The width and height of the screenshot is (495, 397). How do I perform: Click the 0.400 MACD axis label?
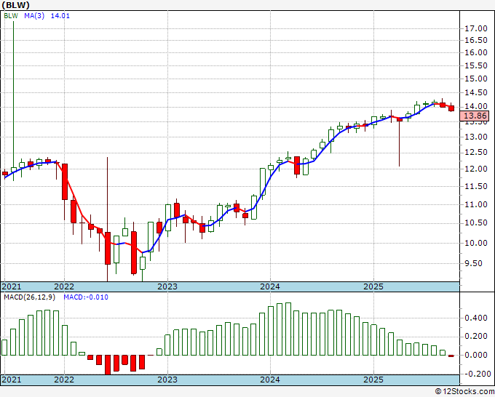476,318
